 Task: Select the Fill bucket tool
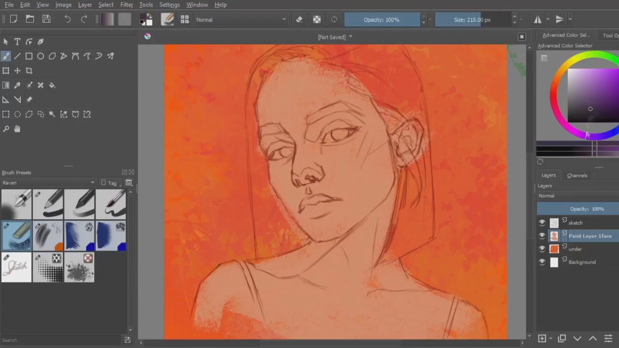click(52, 85)
